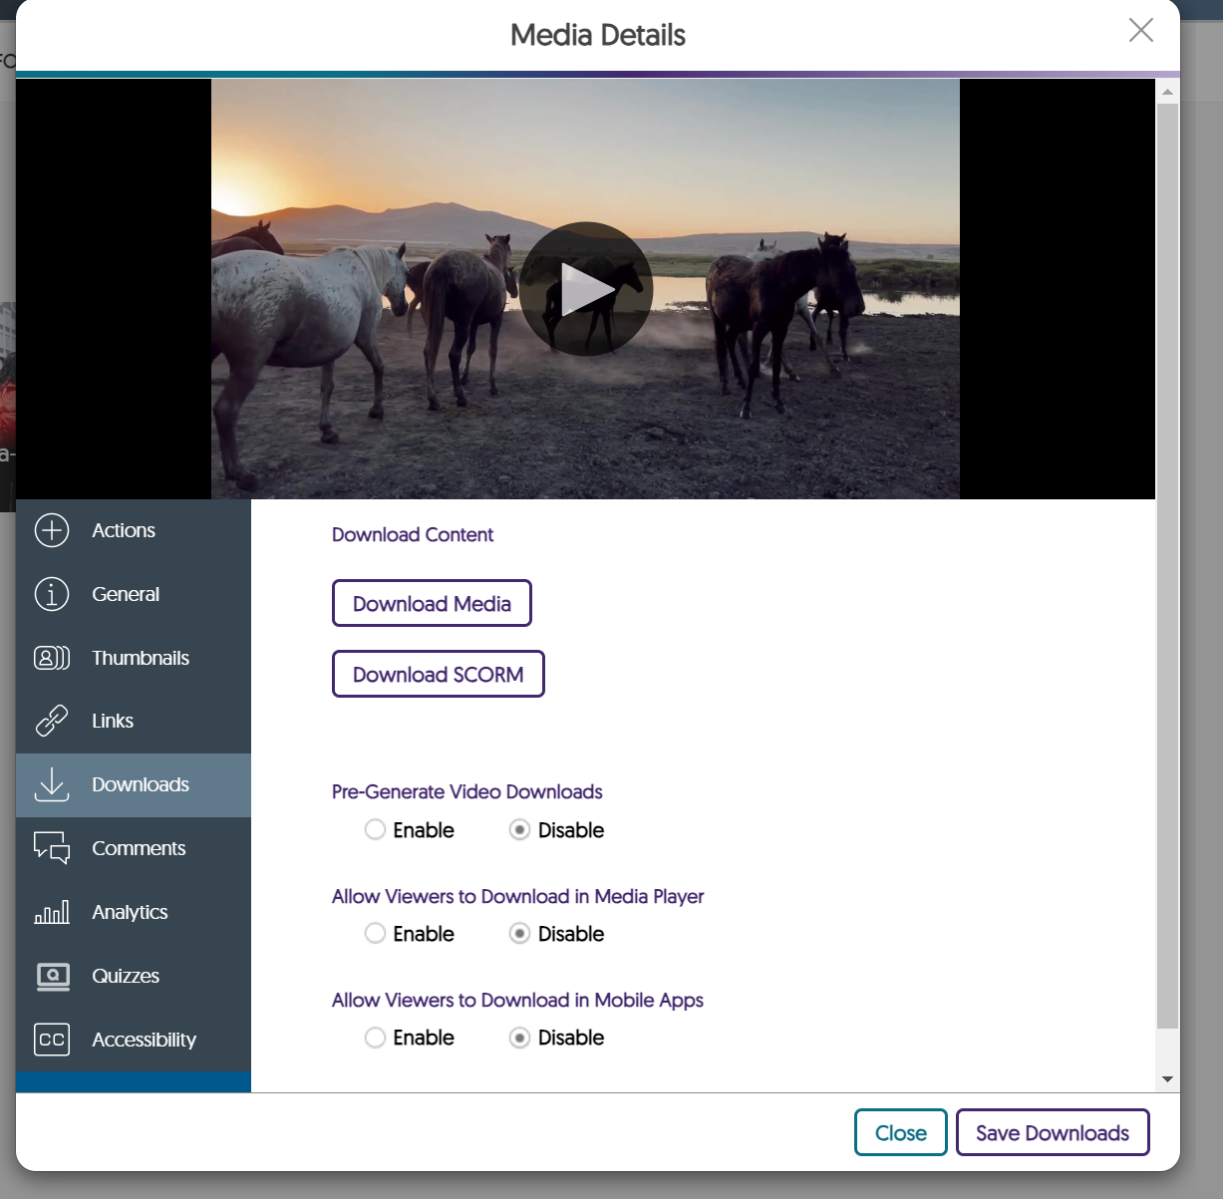
Task: Play the horse video
Action: (586, 289)
